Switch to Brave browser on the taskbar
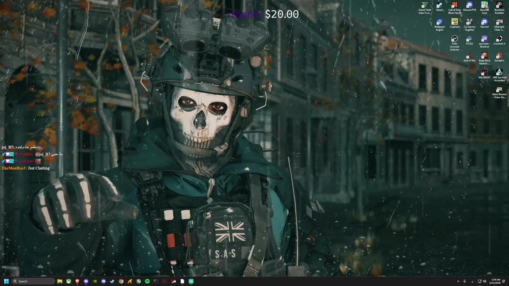 (77, 281)
